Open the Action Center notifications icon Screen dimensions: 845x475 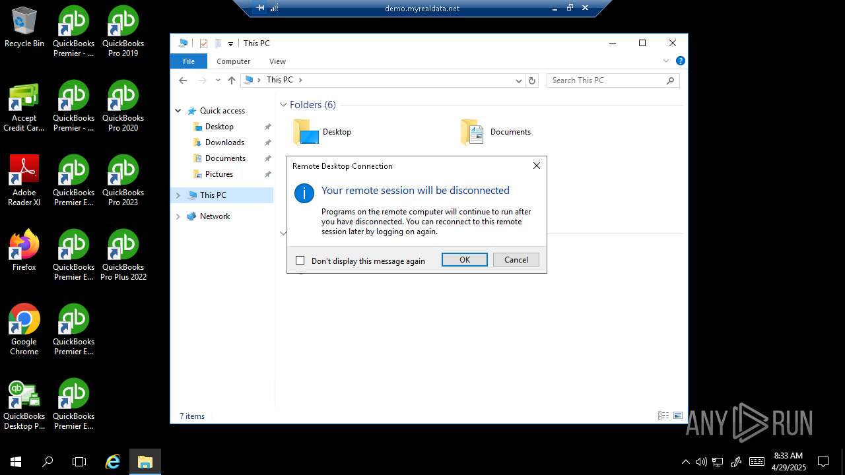823,462
